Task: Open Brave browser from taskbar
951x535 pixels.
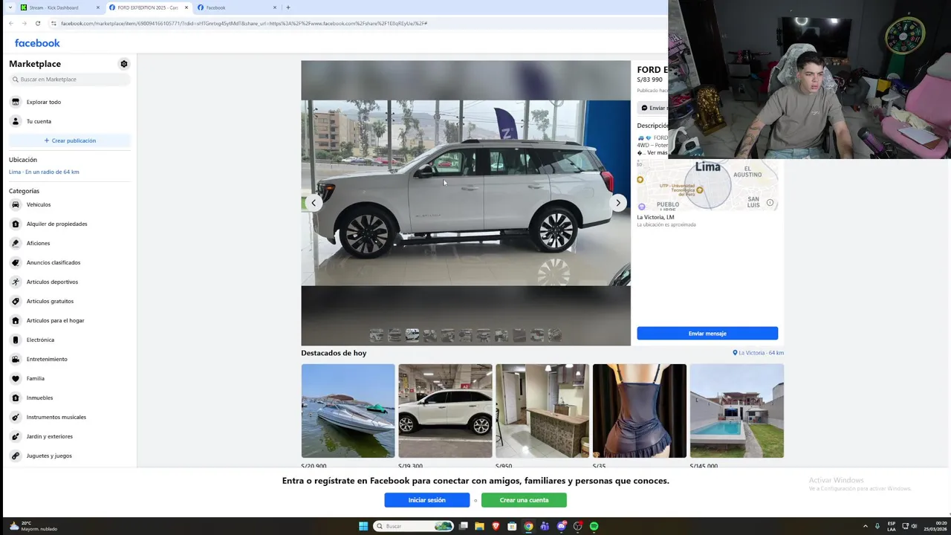Action: pyautogui.click(x=496, y=526)
